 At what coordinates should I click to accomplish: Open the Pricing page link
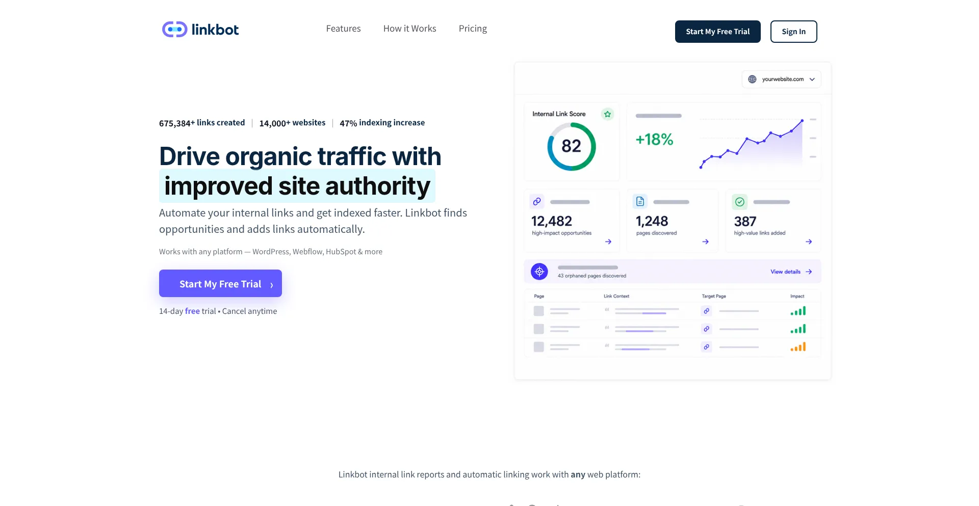[x=473, y=29]
